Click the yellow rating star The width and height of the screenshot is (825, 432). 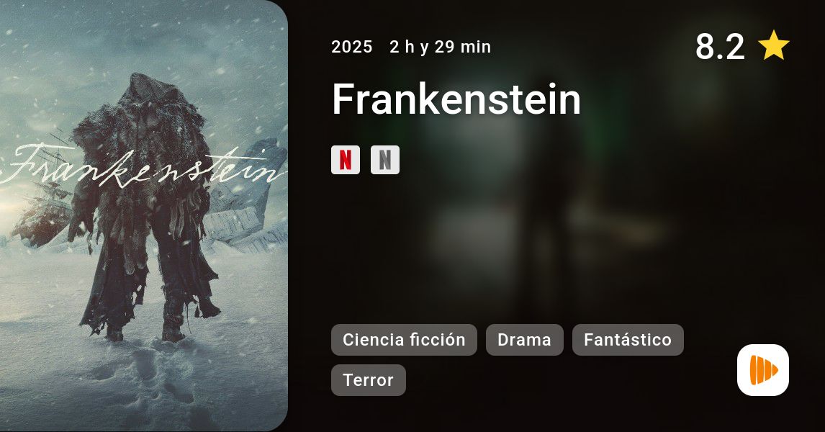pyautogui.click(x=773, y=46)
